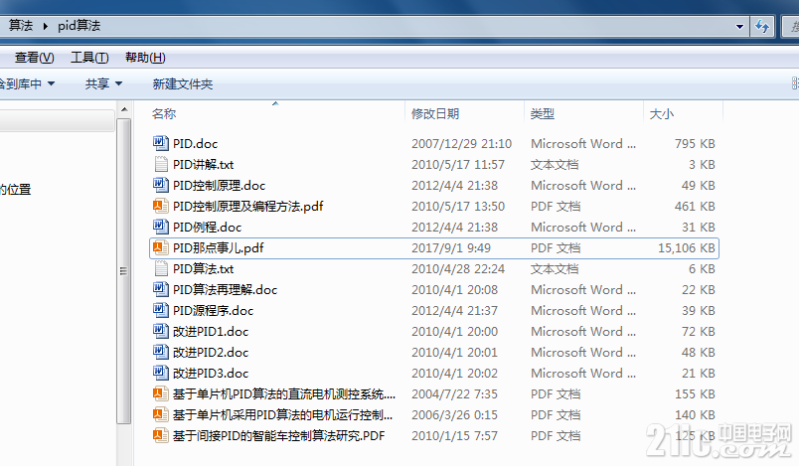
Task: Click the 新建文件夹 button
Action: coord(183,83)
